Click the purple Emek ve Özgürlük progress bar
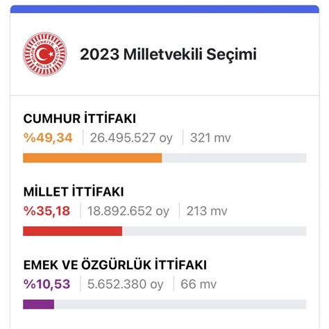 tap(39, 304)
